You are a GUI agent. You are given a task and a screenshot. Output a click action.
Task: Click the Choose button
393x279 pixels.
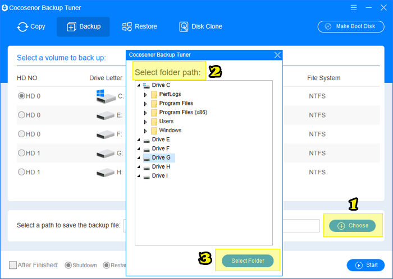(x=352, y=226)
